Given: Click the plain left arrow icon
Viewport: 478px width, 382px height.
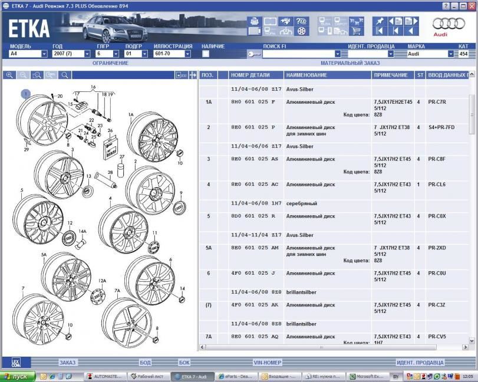Looking at the screenshot, I should pyautogui.click(x=411, y=31).
